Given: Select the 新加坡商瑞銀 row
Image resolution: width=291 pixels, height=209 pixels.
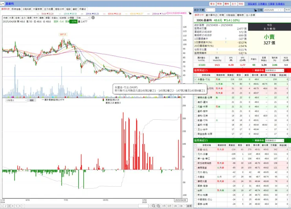Looking at the screenshot, I should (241, 163).
